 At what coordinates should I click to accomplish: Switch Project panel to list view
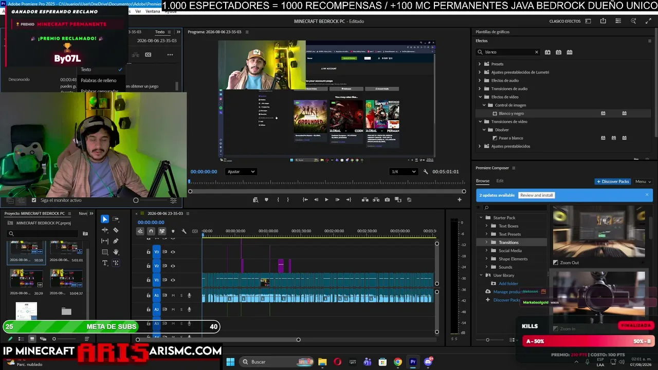[x=21, y=339]
